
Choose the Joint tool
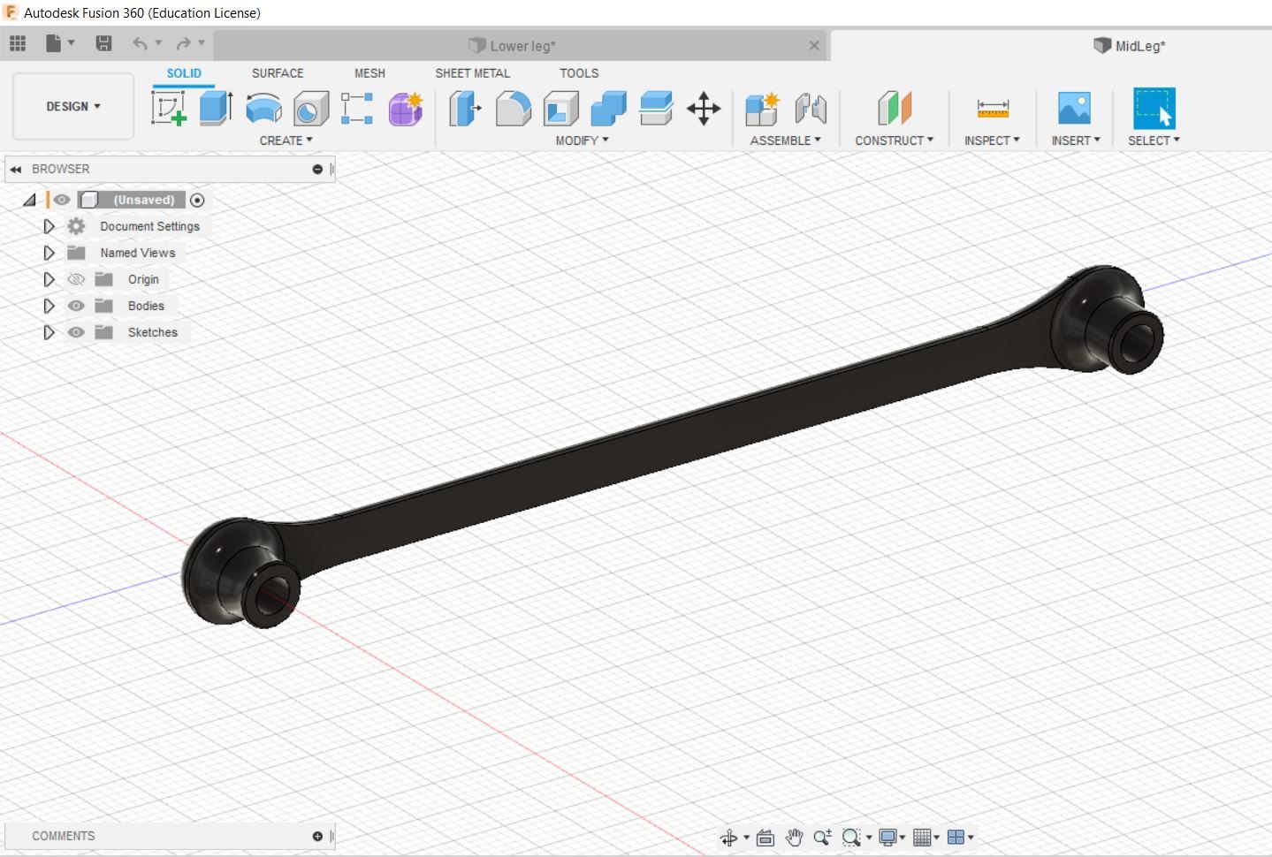(811, 109)
